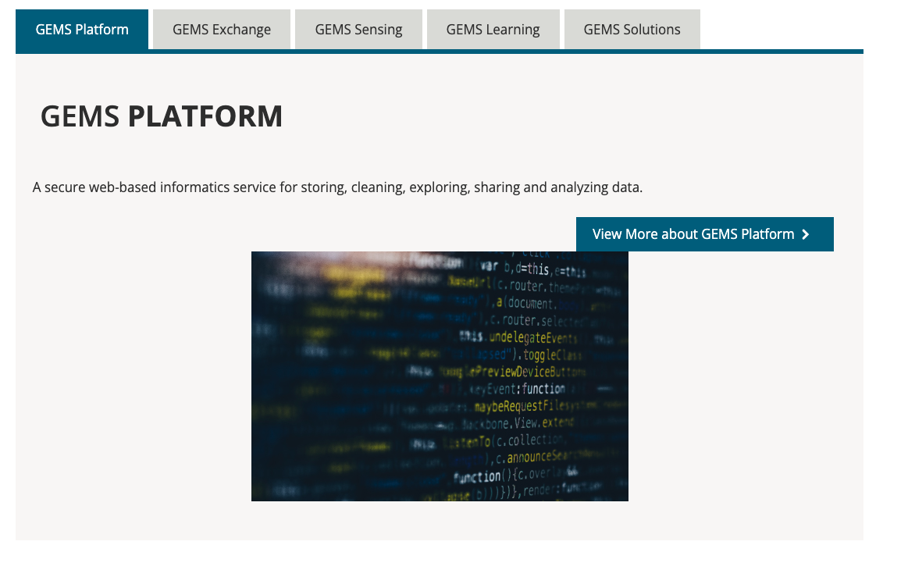This screenshot has width=908, height=563.
Task: Click the bold word PLATFORM in heading
Action: tap(205, 116)
